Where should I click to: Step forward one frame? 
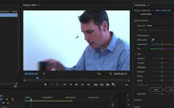click(x=83, y=85)
